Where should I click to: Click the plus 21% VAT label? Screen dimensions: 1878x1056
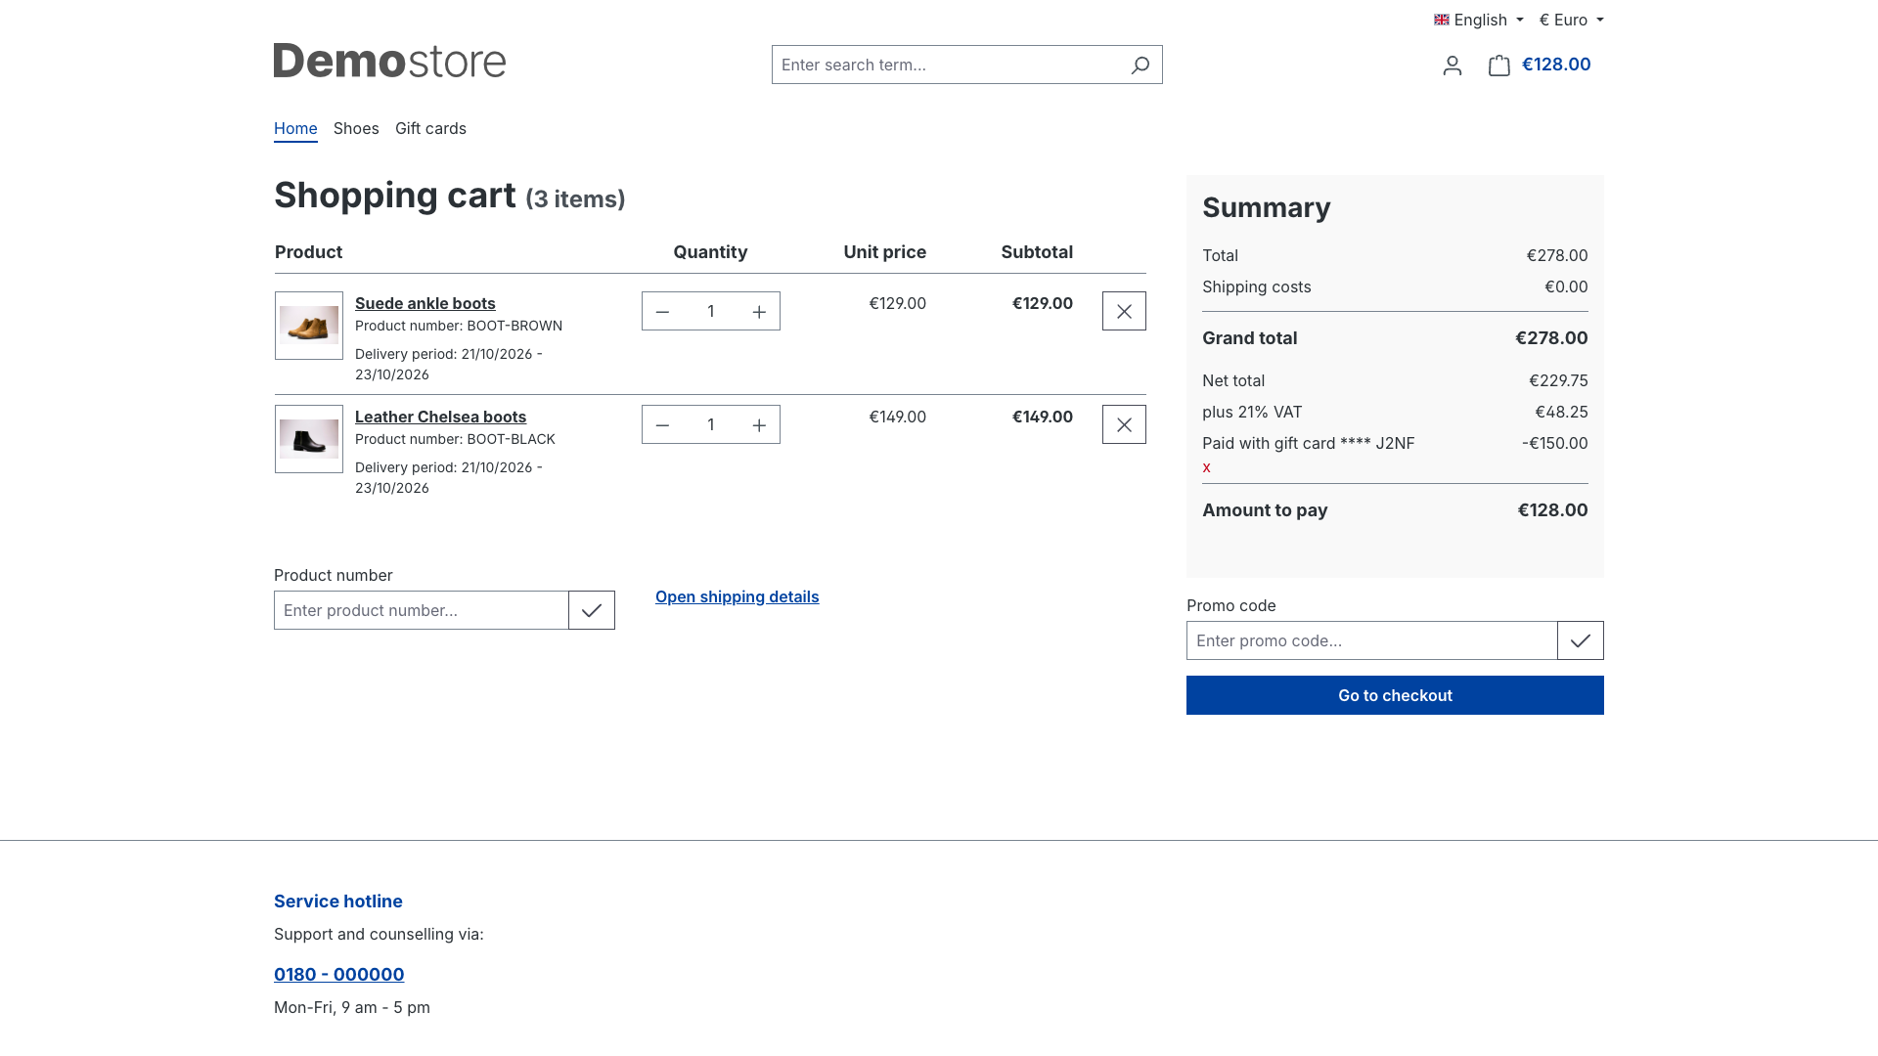click(1252, 412)
